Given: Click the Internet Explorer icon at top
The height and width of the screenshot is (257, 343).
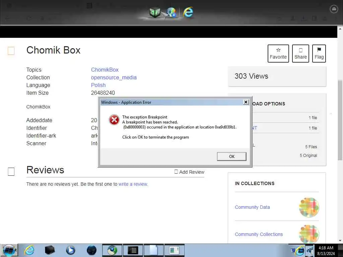Looking at the screenshot, I should point(188,12).
